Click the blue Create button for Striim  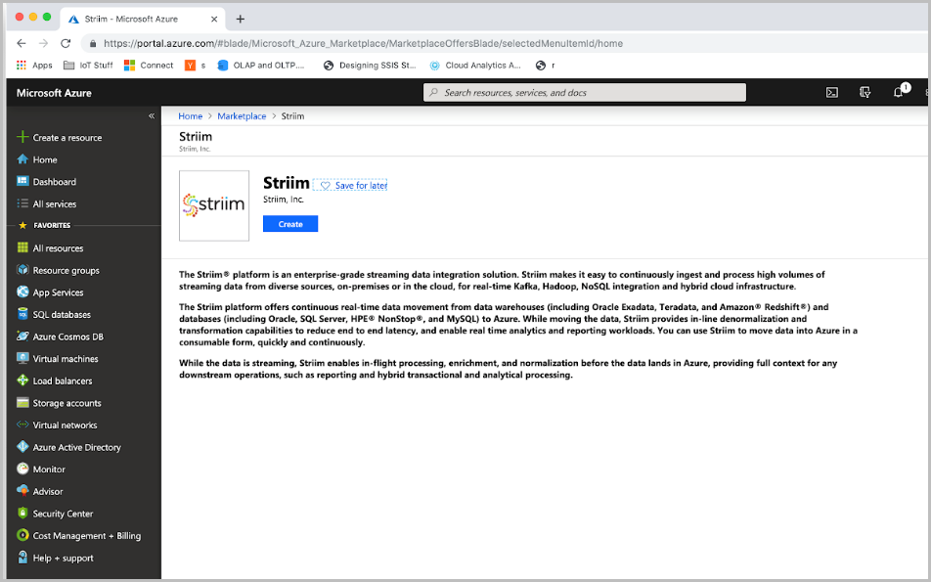coord(289,223)
